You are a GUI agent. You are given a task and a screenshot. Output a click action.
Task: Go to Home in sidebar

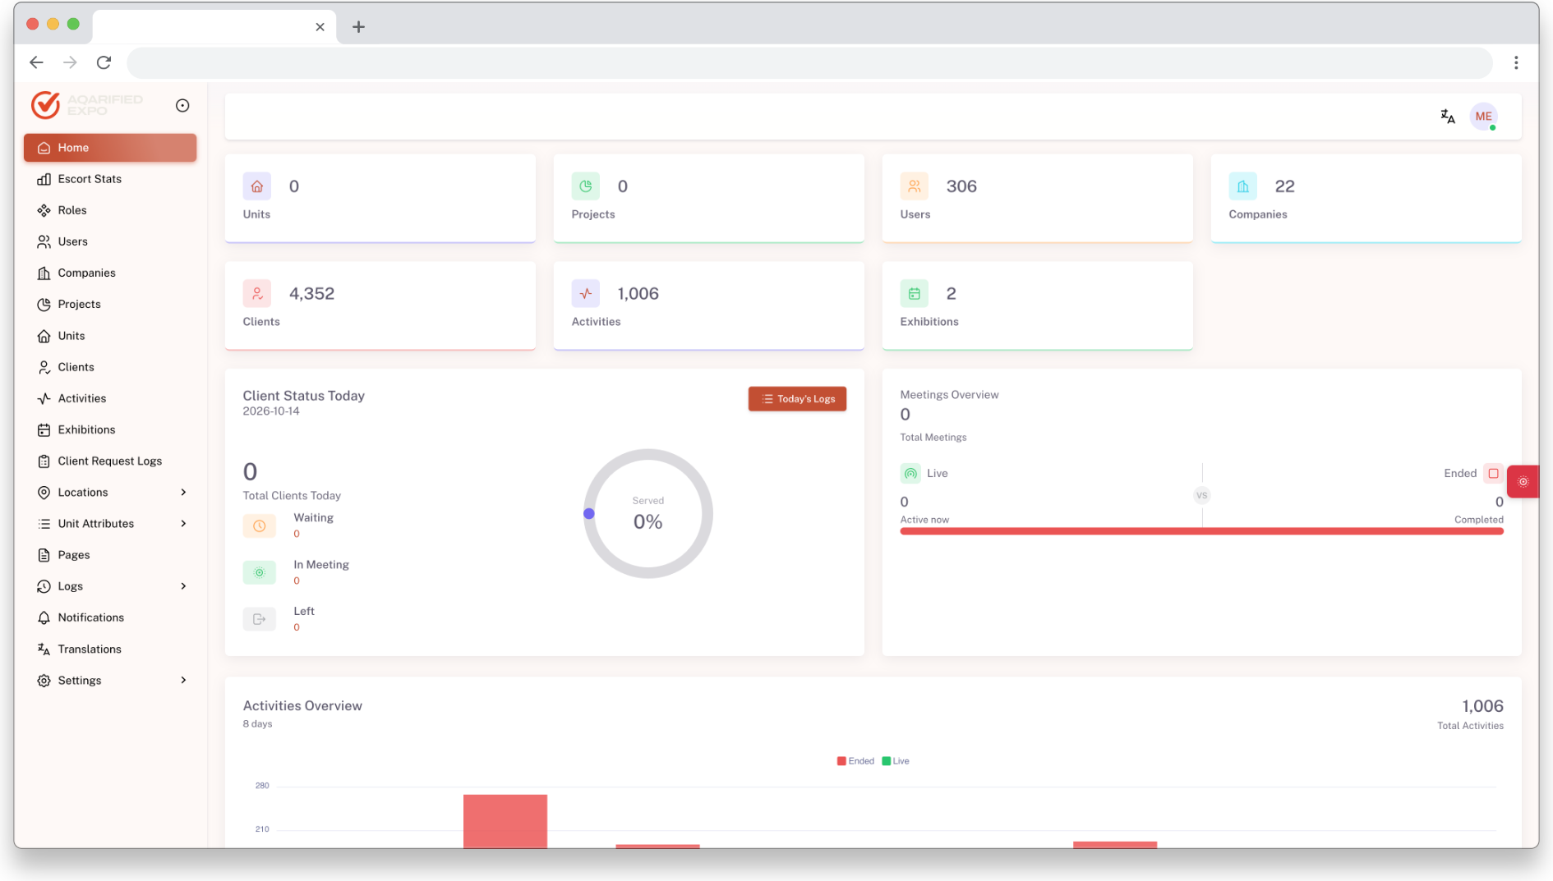(110, 148)
